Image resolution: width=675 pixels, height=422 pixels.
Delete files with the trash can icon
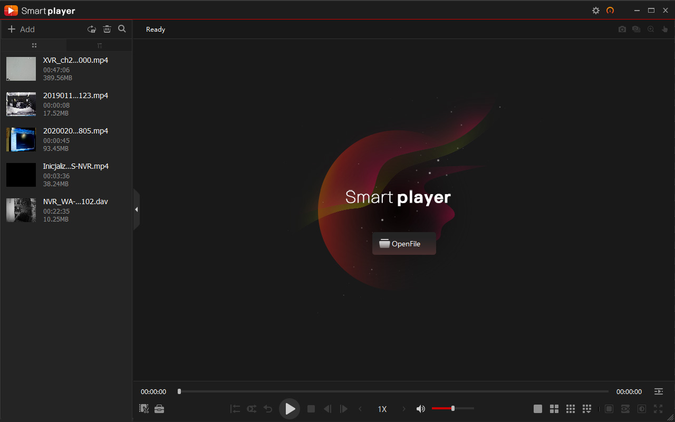(107, 30)
